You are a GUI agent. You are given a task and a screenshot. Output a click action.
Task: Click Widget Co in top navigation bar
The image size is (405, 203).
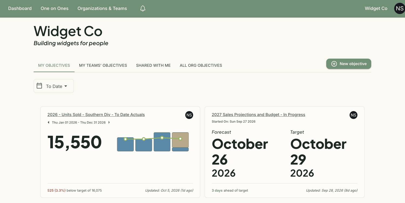pyautogui.click(x=376, y=8)
